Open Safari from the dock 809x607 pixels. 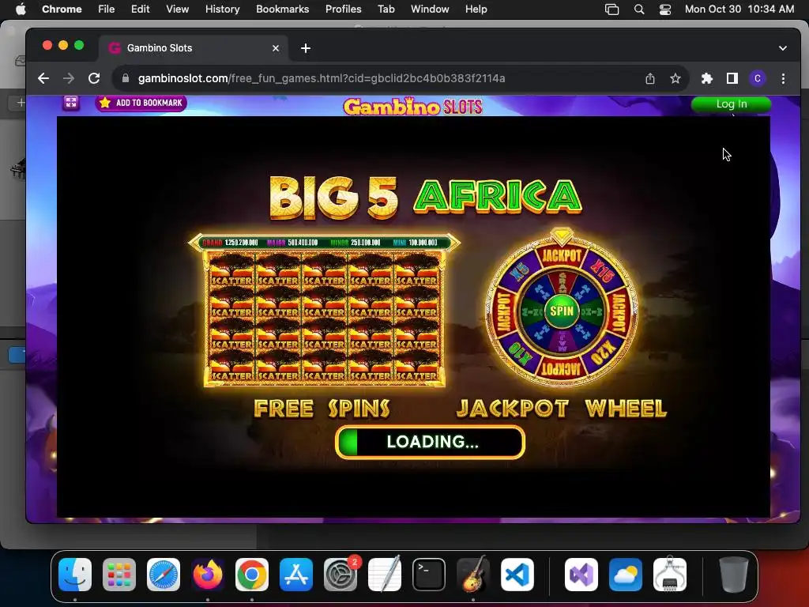coord(164,575)
